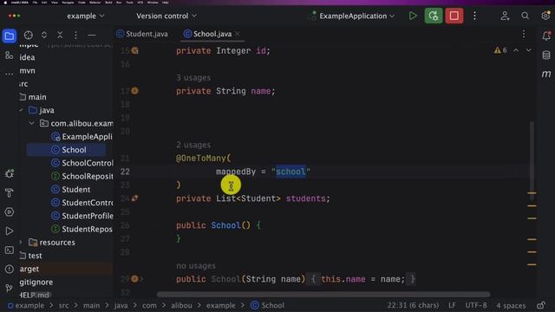This screenshot has width=555, height=312.
Task: Click the line separator LF in status bar
Action: click(452, 305)
